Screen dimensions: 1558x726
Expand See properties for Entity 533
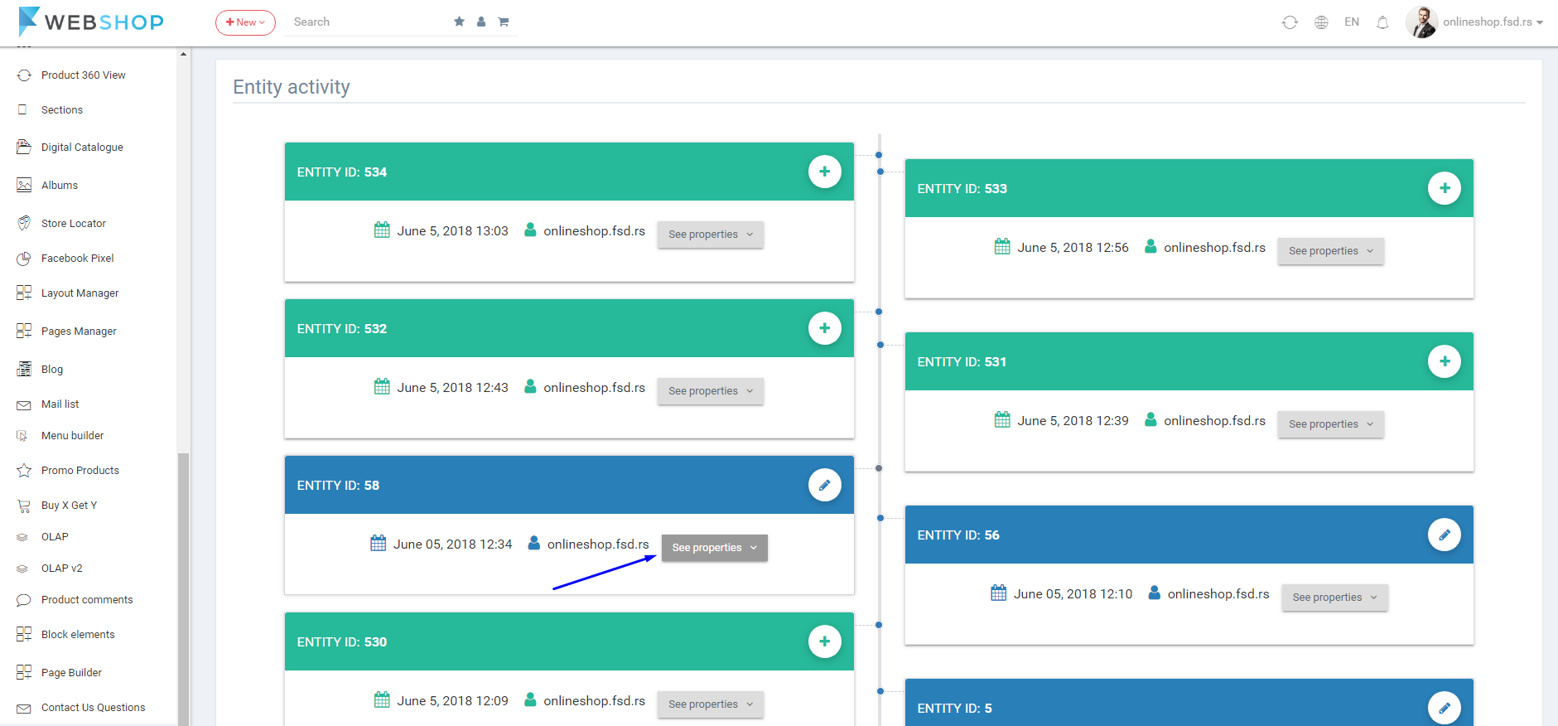point(1330,251)
